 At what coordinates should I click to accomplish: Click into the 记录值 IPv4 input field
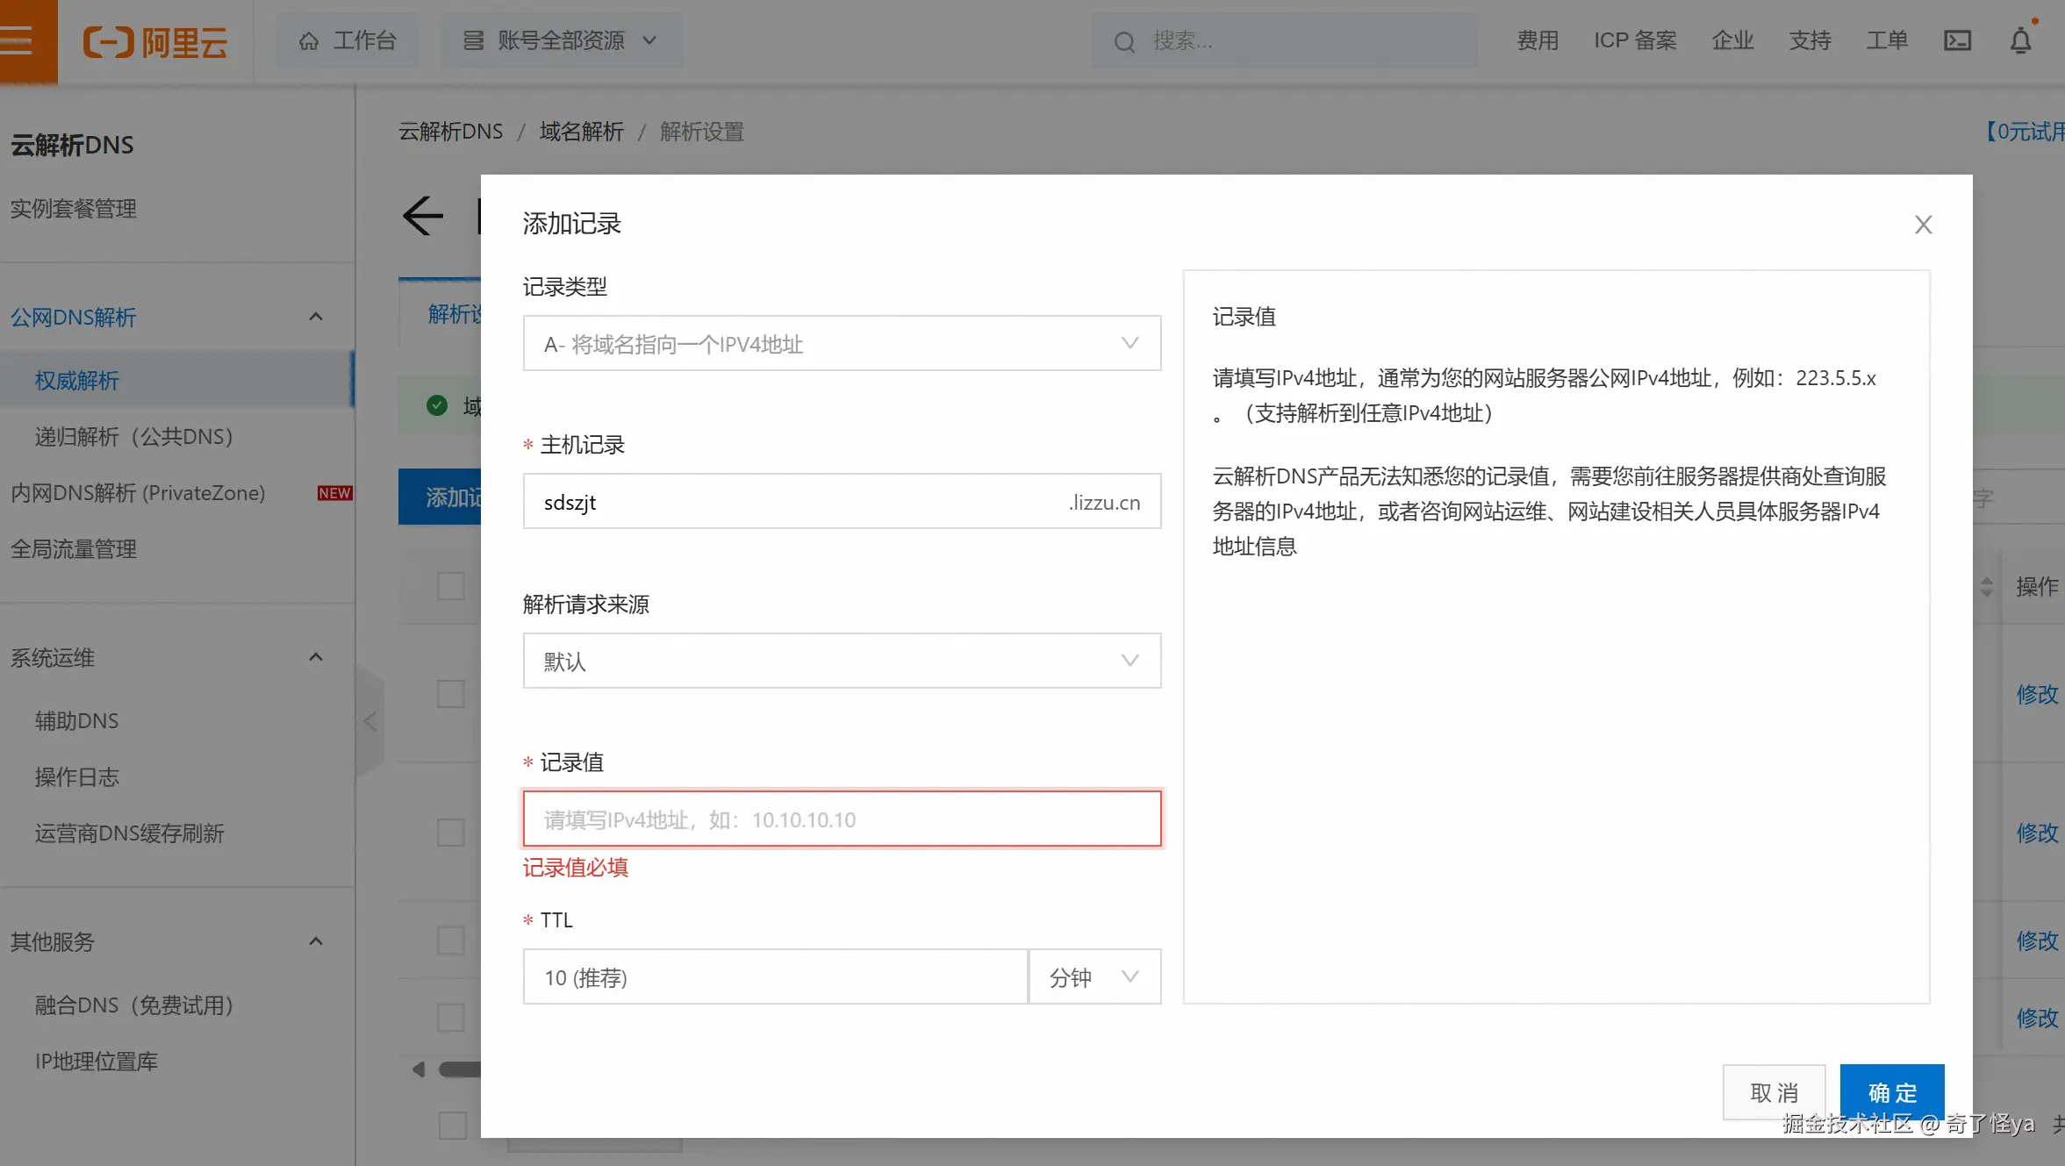(x=841, y=819)
